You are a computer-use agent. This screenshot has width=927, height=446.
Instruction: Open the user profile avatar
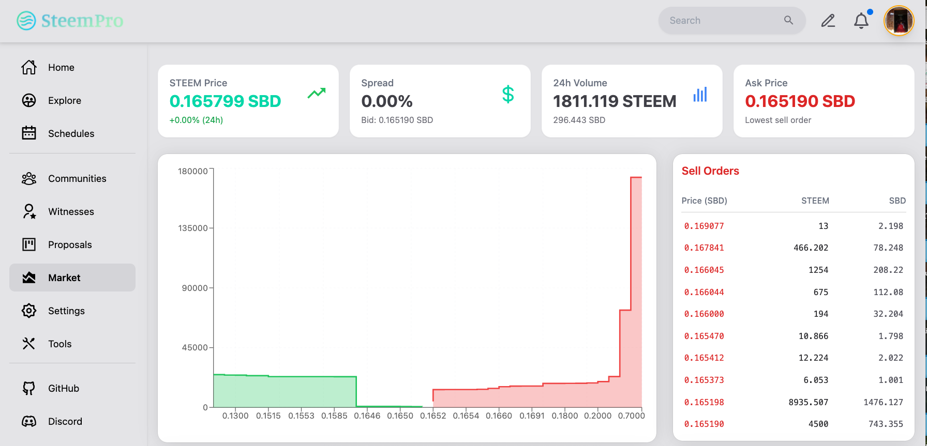tap(899, 21)
